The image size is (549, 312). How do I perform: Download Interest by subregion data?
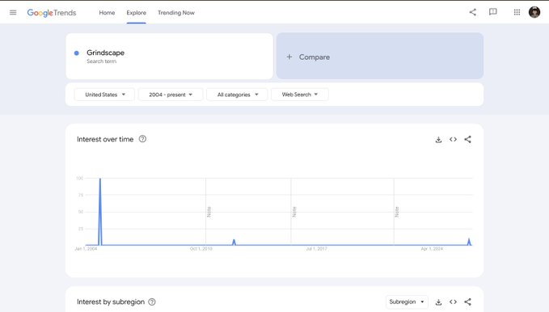tap(438, 301)
